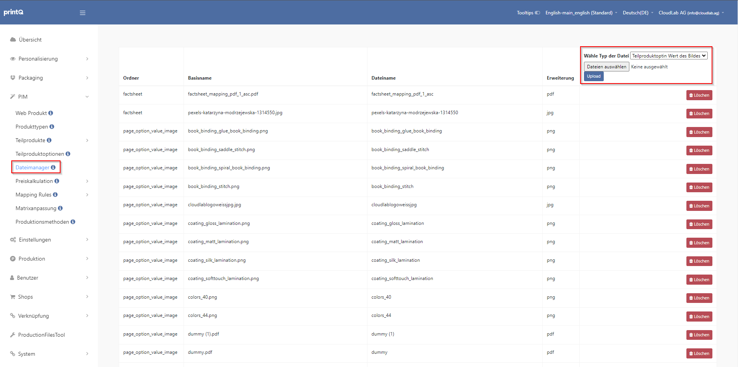Open English-main_english language dropdown
This screenshot has width=738, height=367.
pyautogui.click(x=581, y=13)
